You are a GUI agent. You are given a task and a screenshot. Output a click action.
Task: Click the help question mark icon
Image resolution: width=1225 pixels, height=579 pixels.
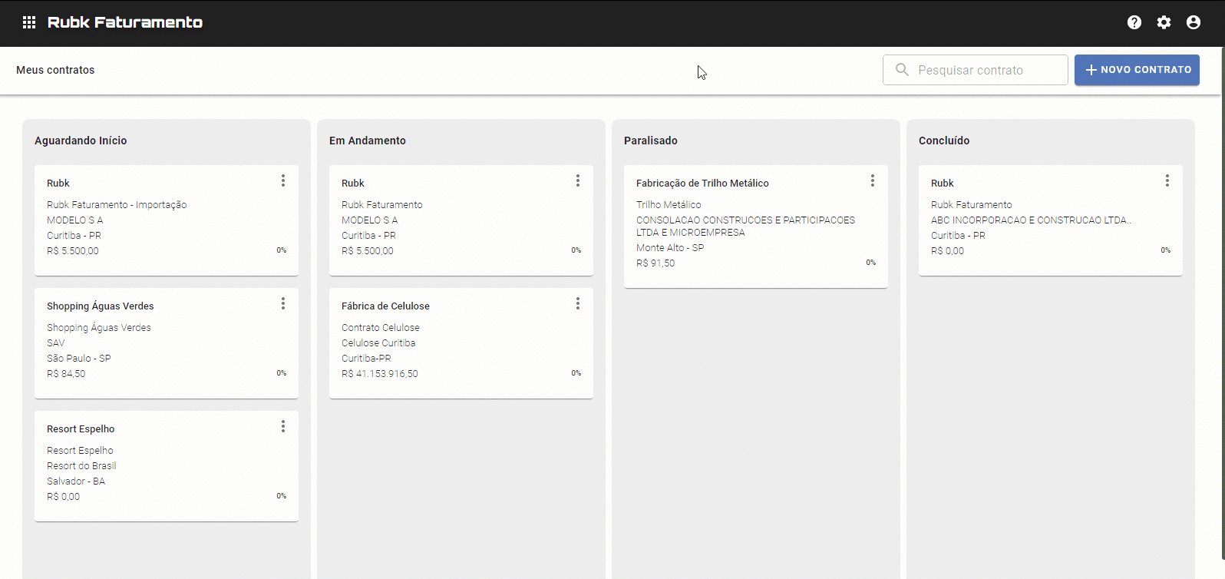pos(1134,22)
